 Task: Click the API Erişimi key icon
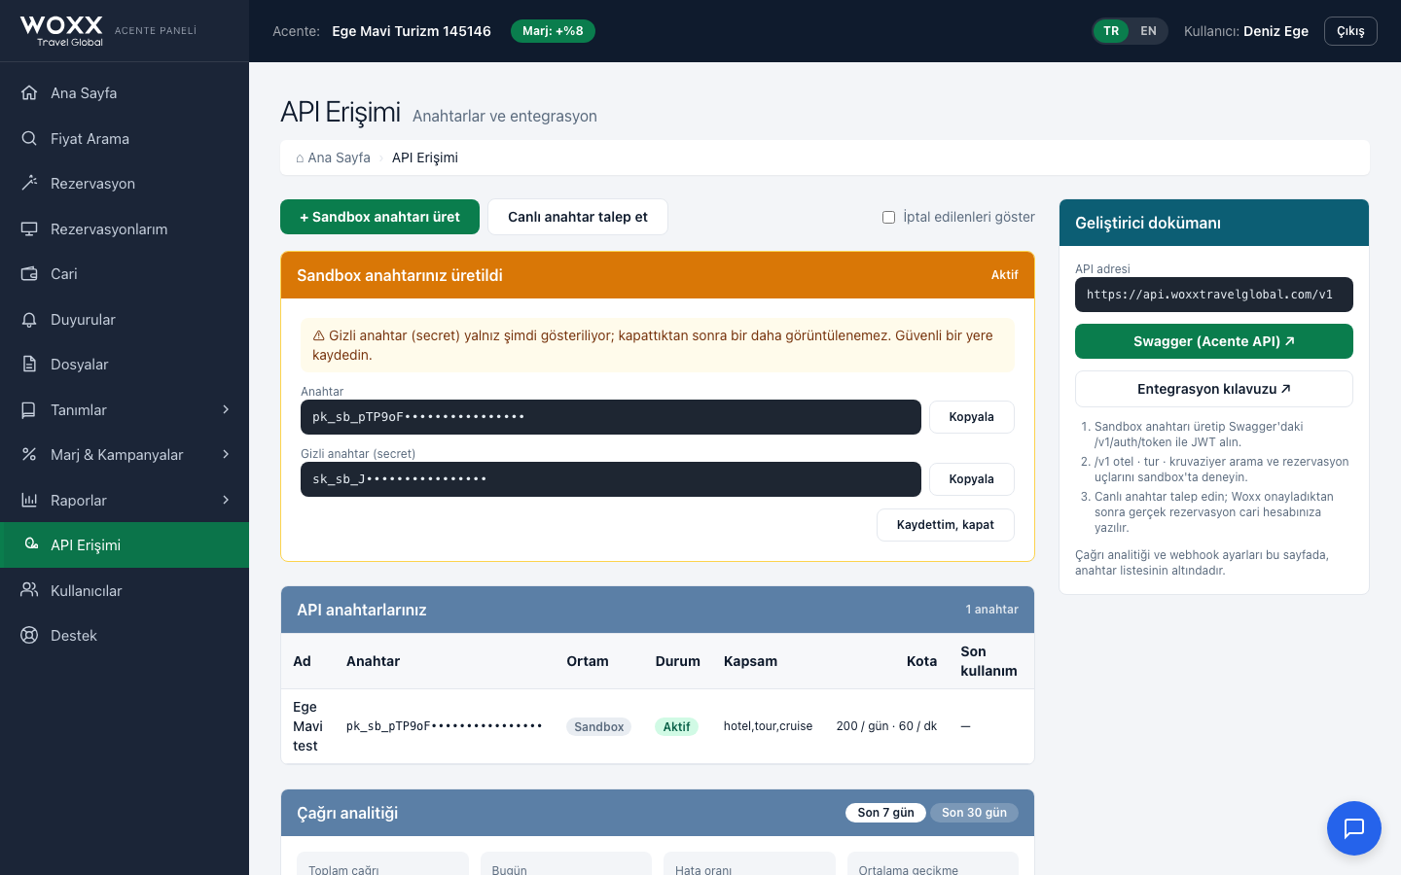click(29, 545)
